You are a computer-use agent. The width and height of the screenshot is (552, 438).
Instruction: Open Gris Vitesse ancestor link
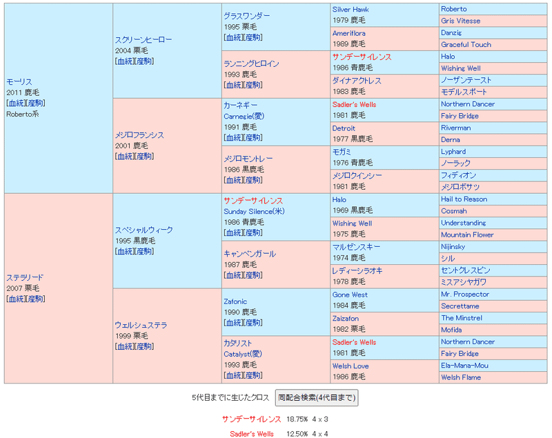pyautogui.click(x=460, y=21)
